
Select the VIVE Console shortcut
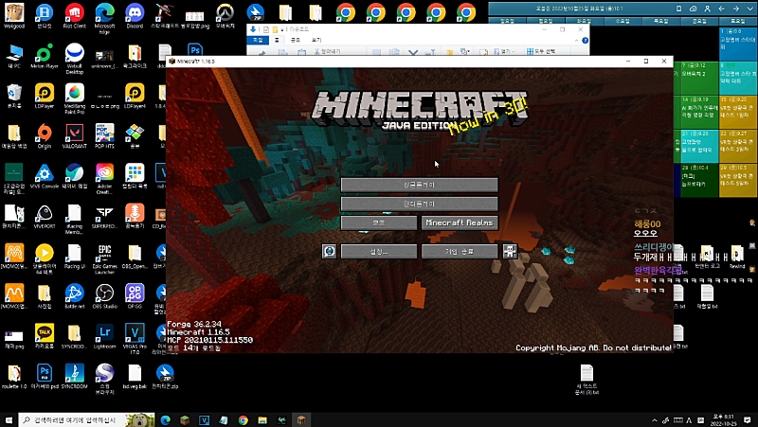[x=45, y=176]
